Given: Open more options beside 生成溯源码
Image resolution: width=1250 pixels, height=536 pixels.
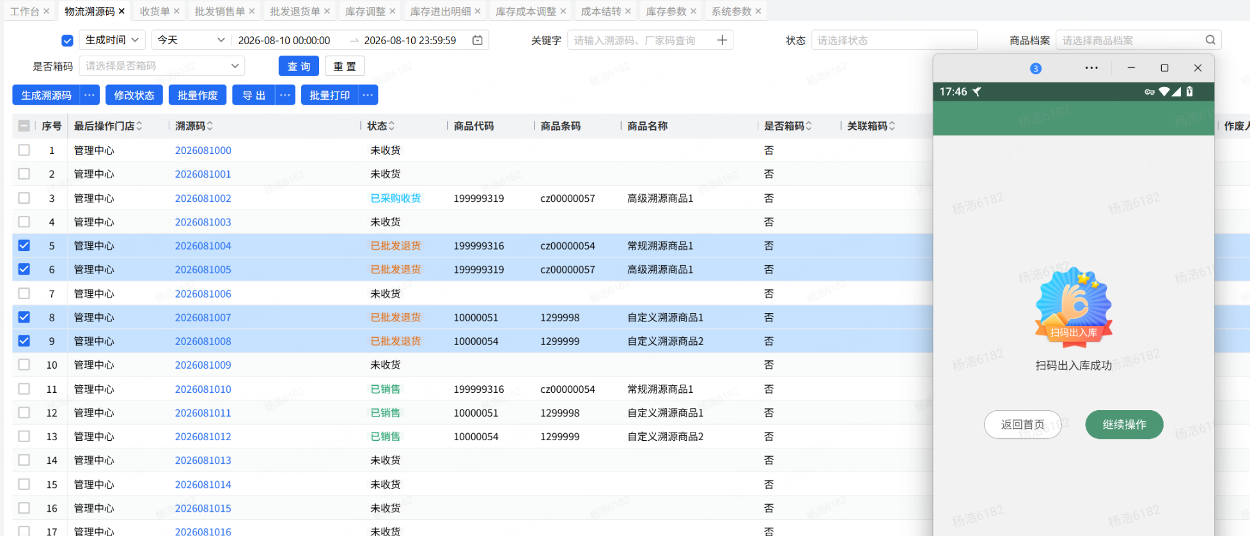Looking at the screenshot, I should tap(90, 95).
